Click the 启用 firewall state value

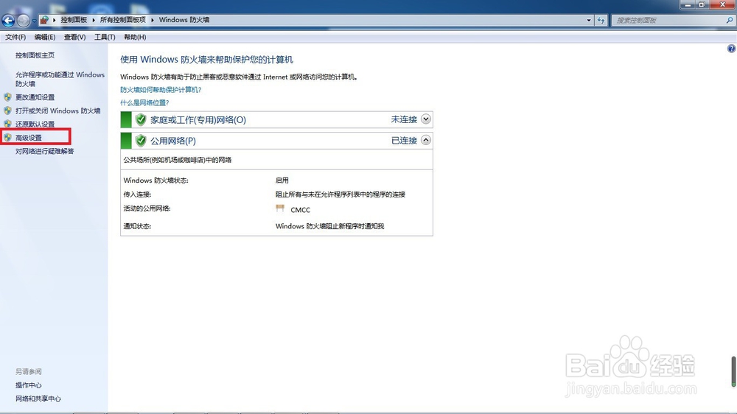pyautogui.click(x=282, y=180)
